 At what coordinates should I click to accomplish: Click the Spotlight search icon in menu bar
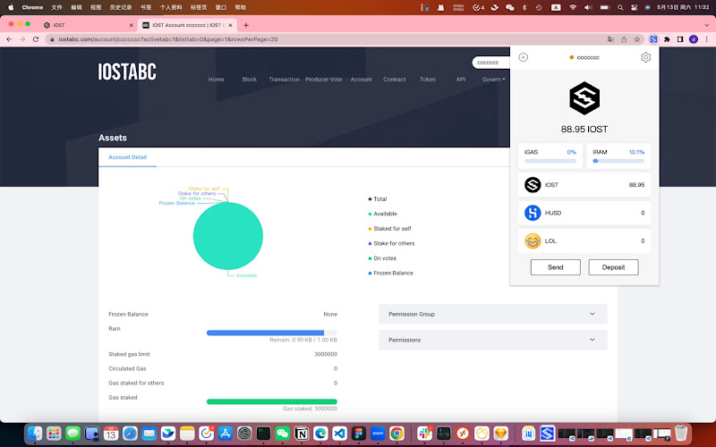620,7
